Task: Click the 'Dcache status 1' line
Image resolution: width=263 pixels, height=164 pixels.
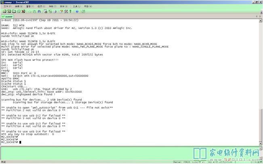Action: tap(13, 81)
